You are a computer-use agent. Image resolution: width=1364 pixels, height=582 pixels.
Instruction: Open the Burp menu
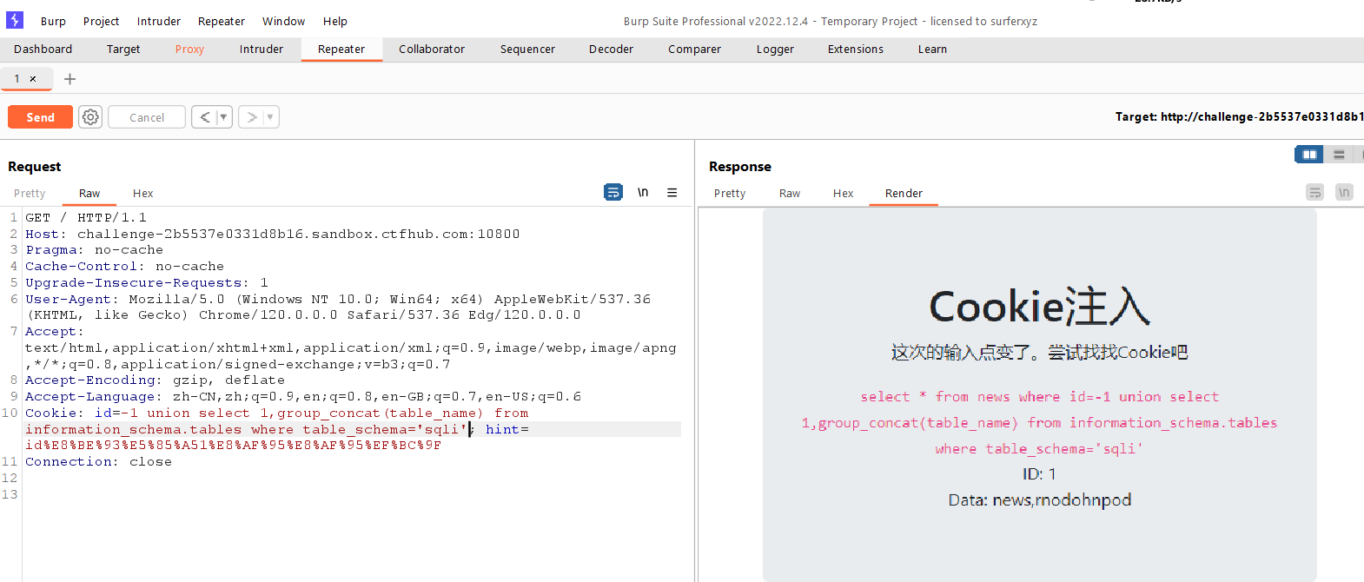53,21
